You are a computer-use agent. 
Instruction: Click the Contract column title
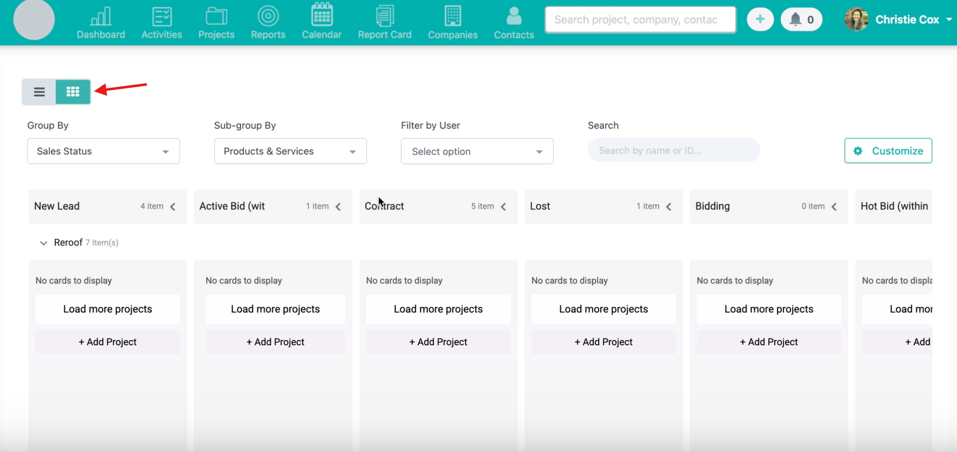pos(384,206)
